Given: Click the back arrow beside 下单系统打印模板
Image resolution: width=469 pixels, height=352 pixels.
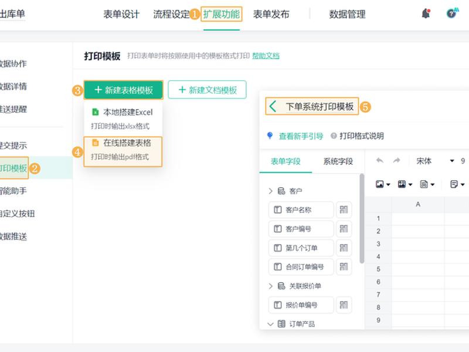Looking at the screenshot, I should click(x=273, y=106).
